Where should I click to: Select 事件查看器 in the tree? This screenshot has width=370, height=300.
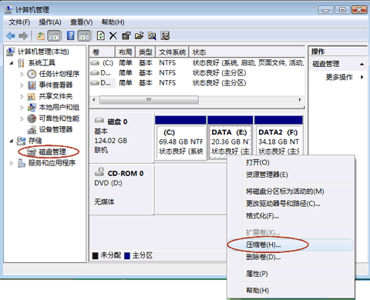(x=55, y=85)
